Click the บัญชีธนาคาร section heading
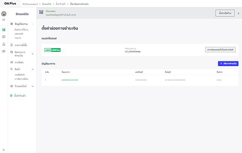242x153 pixels. pos(48,64)
